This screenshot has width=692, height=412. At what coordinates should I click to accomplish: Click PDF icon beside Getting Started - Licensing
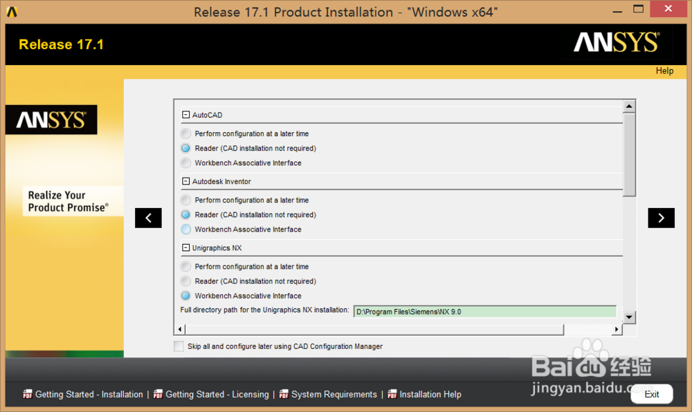pyautogui.click(x=158, y=395)
